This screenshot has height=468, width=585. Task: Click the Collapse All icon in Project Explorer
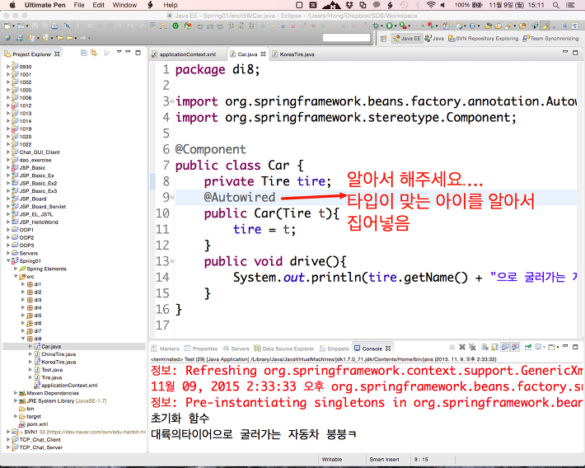click(84, 53)
